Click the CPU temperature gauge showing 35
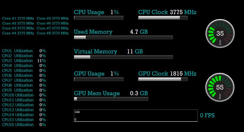The height and width of the screenshot is (132, 244). click(220, 33)
